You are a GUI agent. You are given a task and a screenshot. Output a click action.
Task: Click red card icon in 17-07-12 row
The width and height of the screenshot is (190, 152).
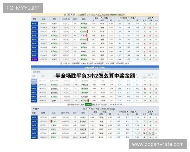click(x=87, y=32)
